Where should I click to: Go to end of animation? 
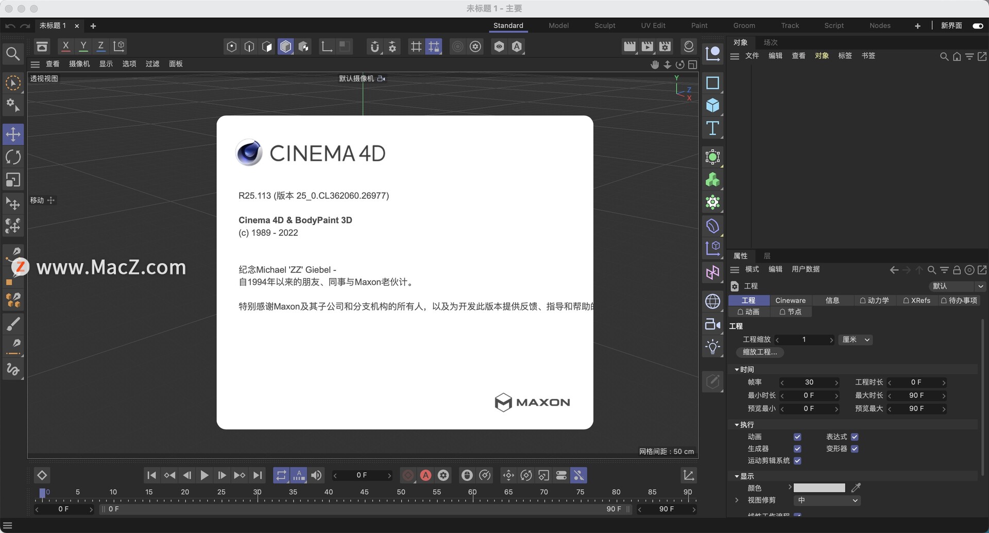pos(258,475)
